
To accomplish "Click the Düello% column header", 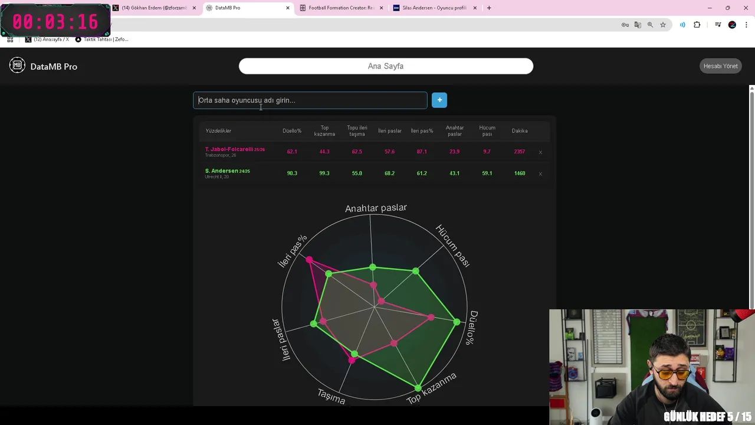I will pos(292,131).
